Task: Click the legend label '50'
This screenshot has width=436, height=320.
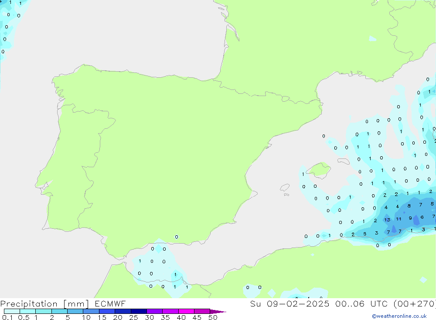Action: pyautogui.click(x=213, y=317)
